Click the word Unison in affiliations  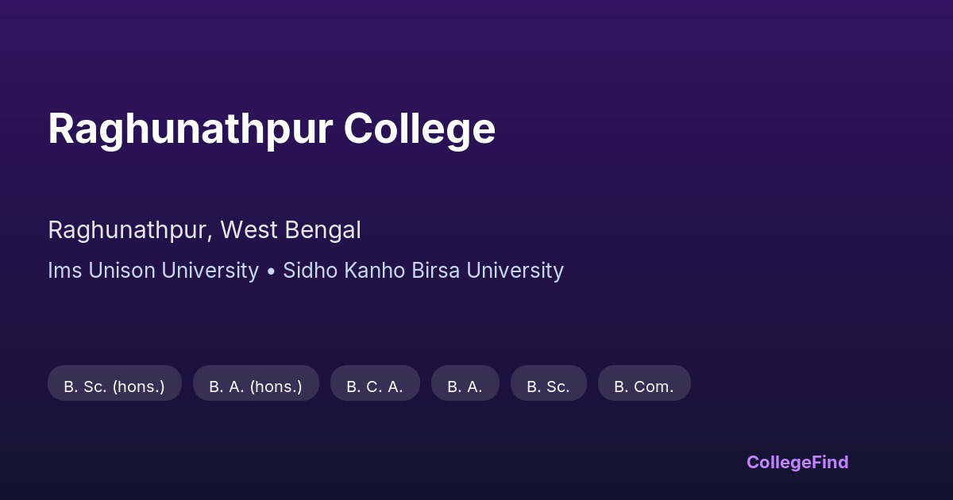(x=120, y=271)
